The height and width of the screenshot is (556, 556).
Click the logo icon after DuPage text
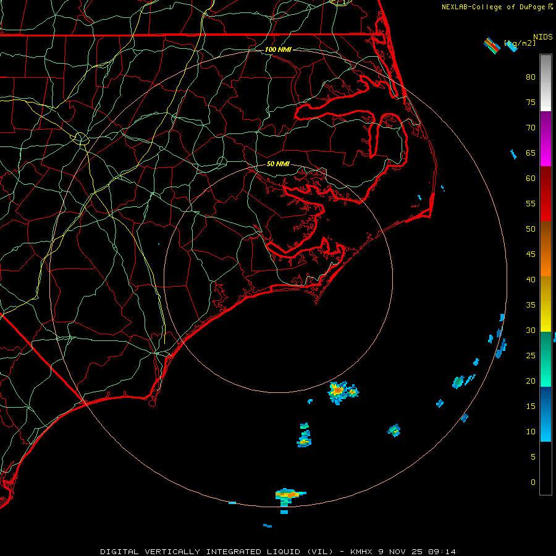click(x=550, y=7)
